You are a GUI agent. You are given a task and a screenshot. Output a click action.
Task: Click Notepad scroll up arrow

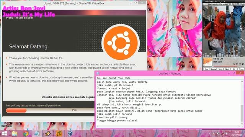click(x=242, y=81)
